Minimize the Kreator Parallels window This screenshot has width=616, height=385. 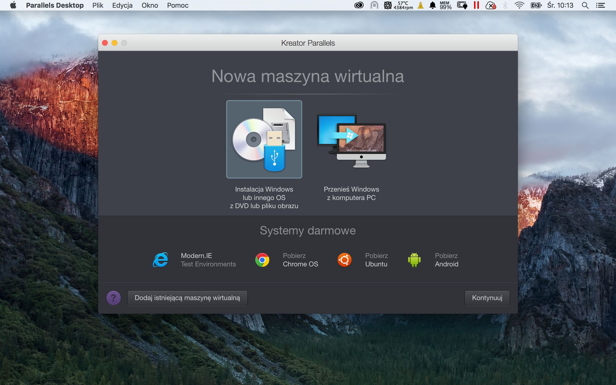[x=115, y=43]
